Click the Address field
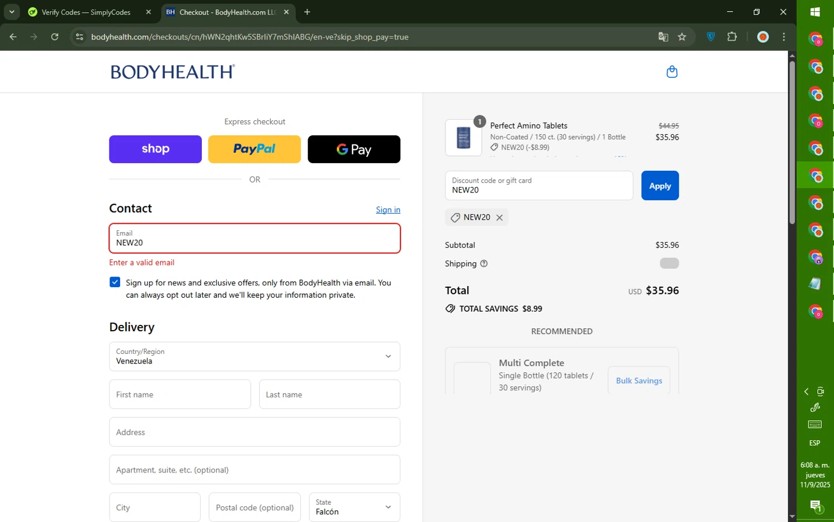Image resolution: width=834 pixels, height=522 pixels. [255, 432]
